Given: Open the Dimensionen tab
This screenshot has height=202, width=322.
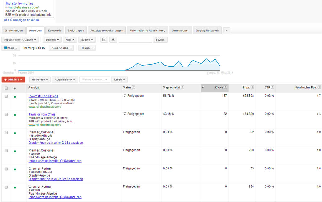Looking at the screenshot, I should point(181,30).
